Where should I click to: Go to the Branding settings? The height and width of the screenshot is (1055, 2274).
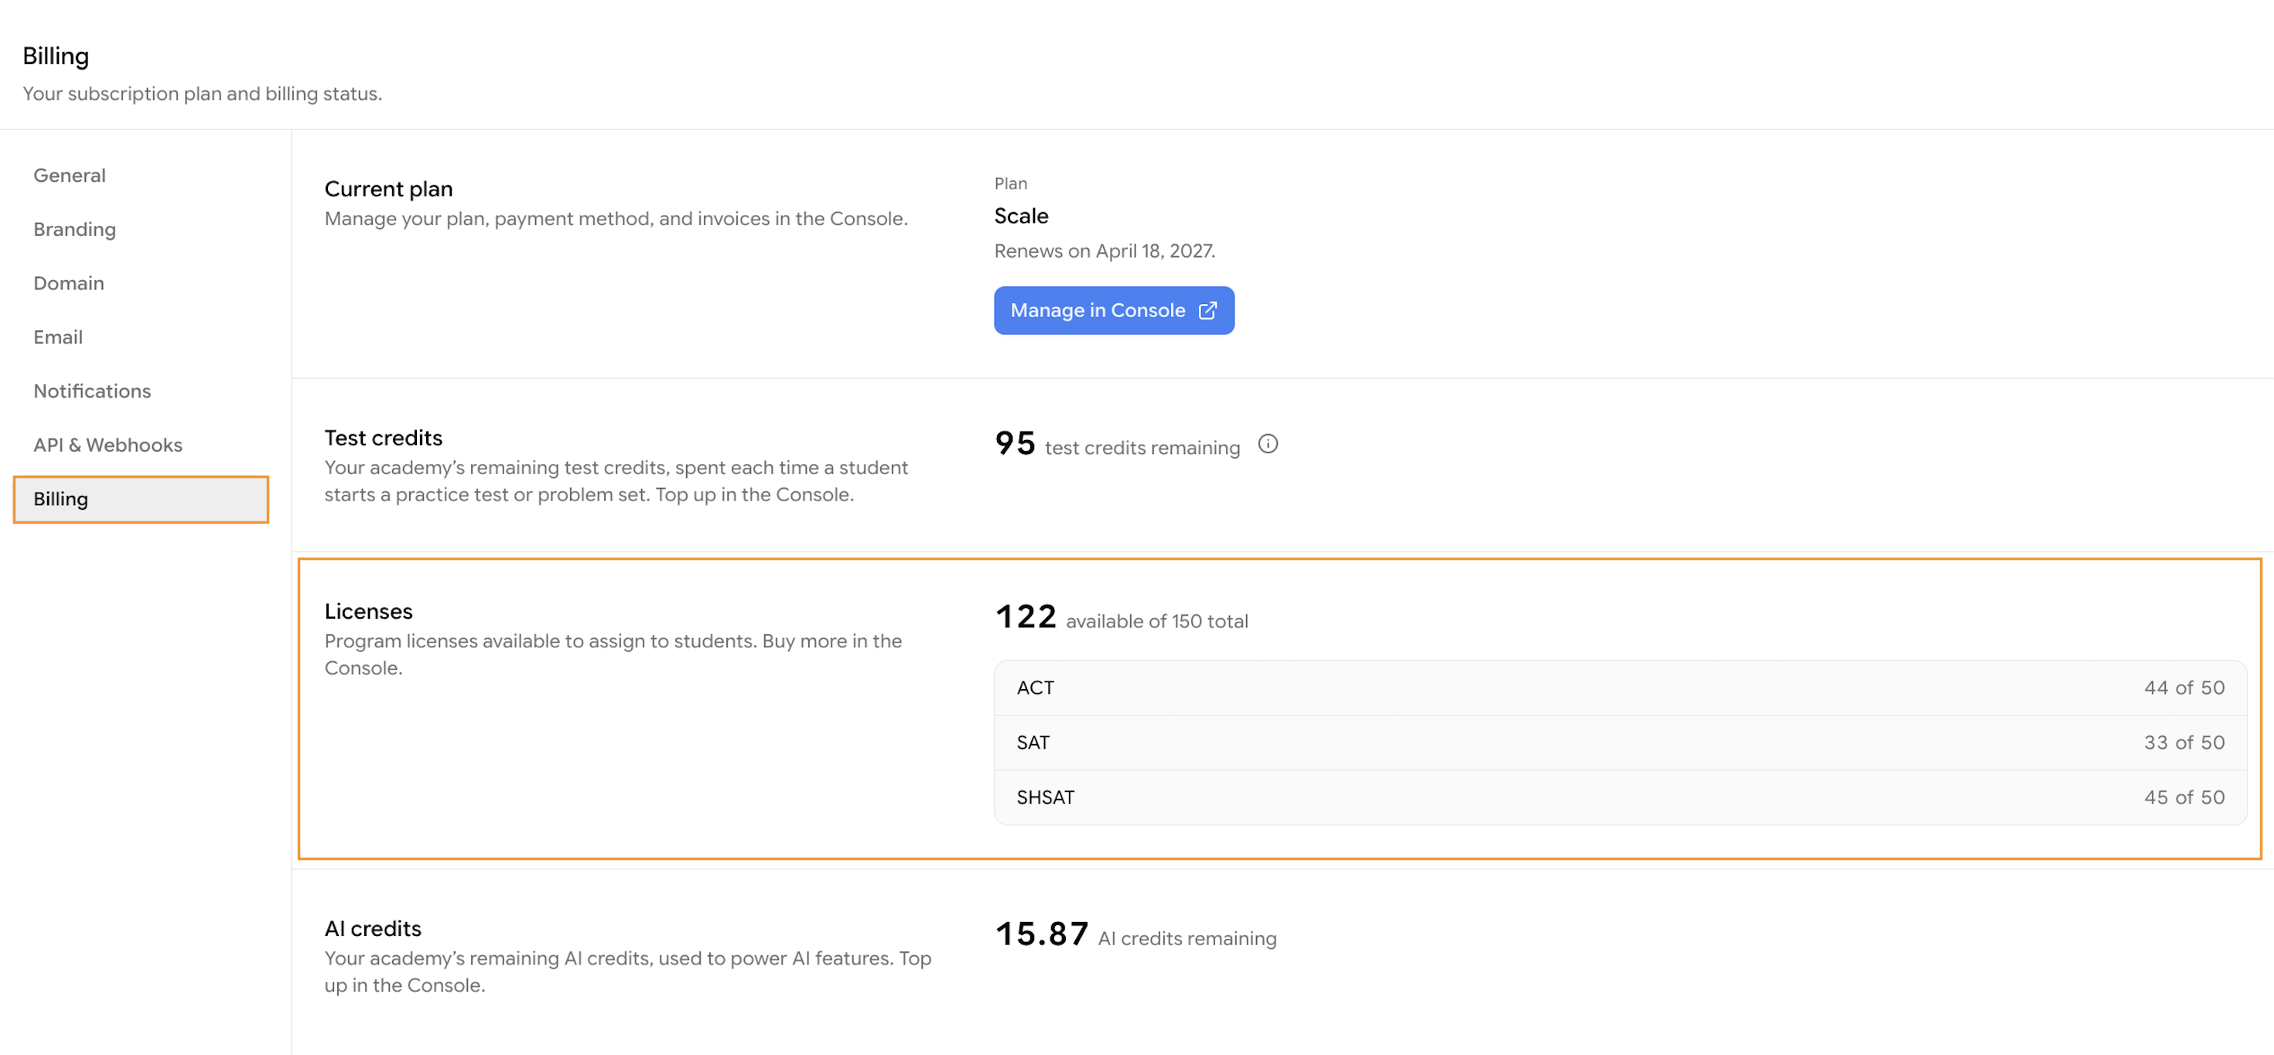(142, 230)
